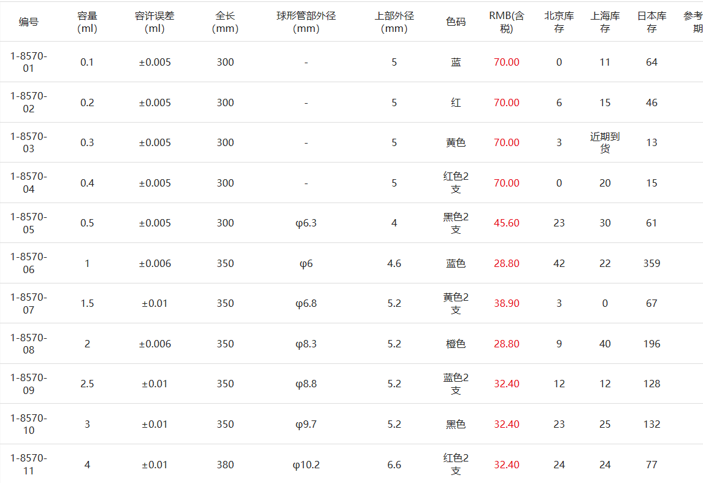
Task: Click the 45.60 price cell
Action: (507, 223)
